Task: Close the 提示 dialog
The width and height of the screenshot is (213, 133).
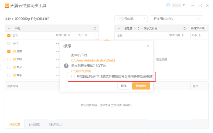Action: click(148, 46)
